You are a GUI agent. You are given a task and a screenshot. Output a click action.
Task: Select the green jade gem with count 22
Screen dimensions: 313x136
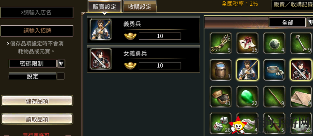click(247, 97)
